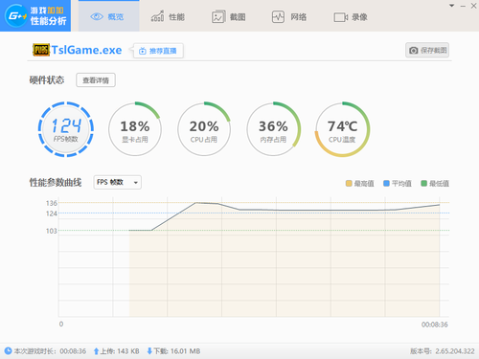This screenshot has height=359, width=479.
Task: Save screenshot with 保存截图 camera button
Action: click(427, 50)
